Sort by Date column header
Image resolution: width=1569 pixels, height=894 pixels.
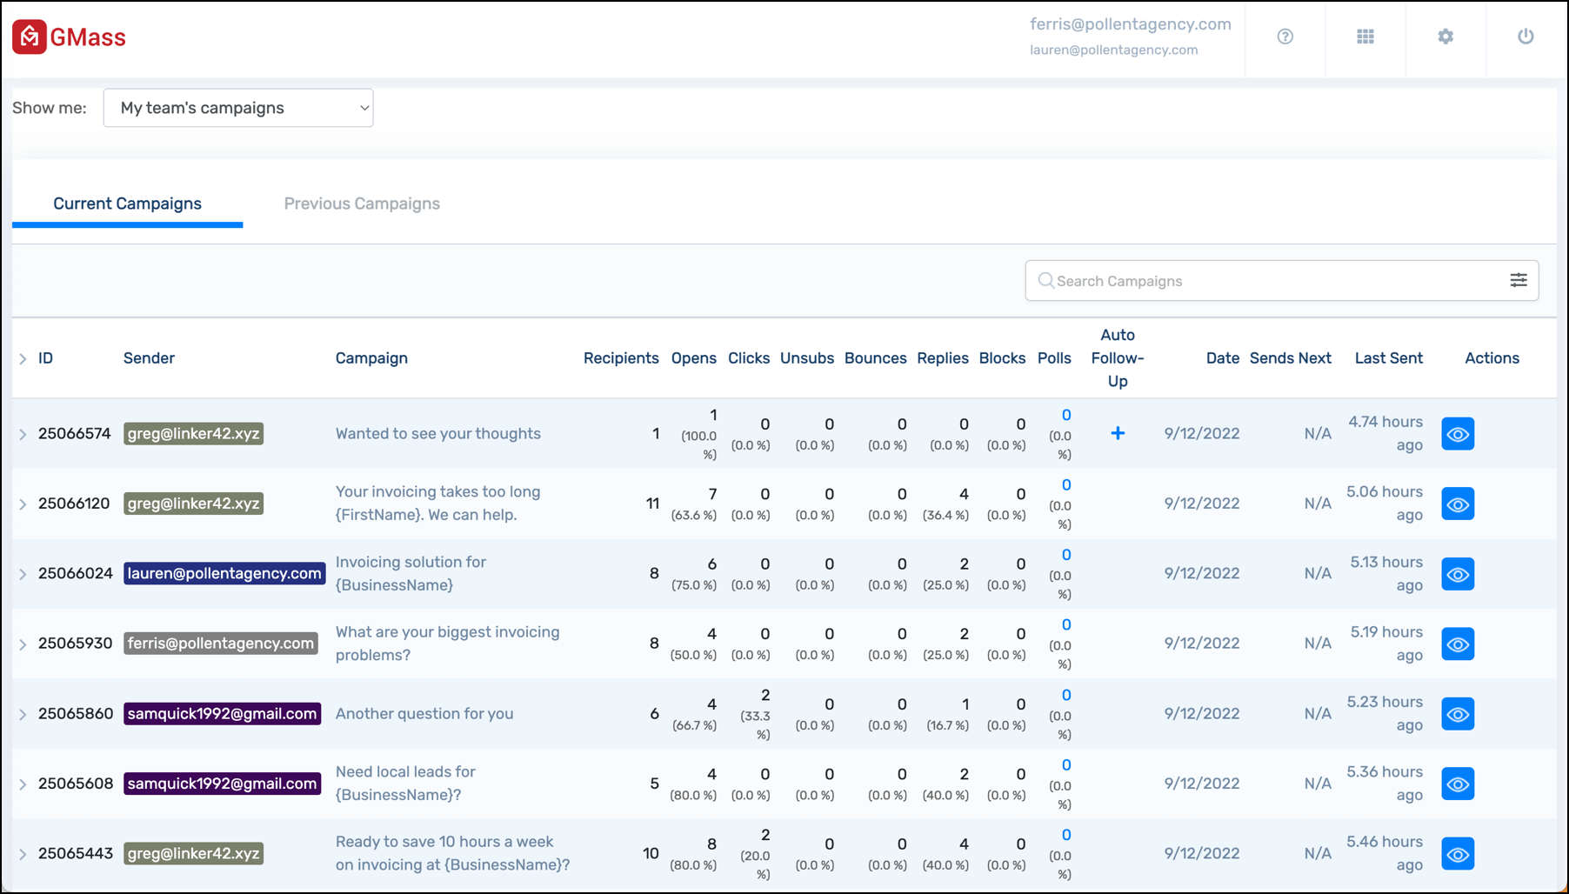click(x=1222, y=358)
